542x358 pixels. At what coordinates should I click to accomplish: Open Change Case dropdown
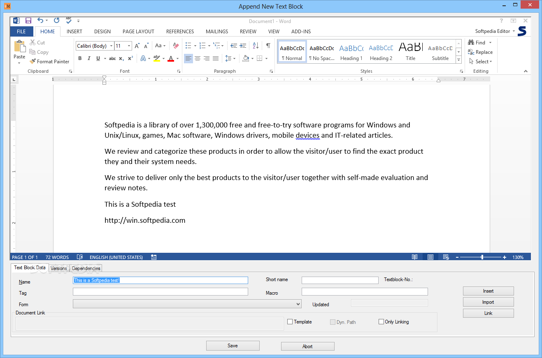pos(160,46)
